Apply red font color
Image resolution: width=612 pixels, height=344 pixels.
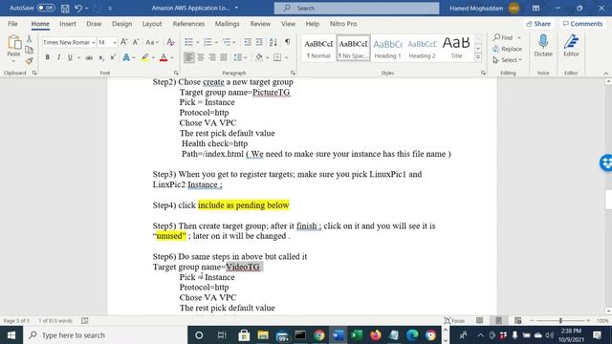(164, 57)
